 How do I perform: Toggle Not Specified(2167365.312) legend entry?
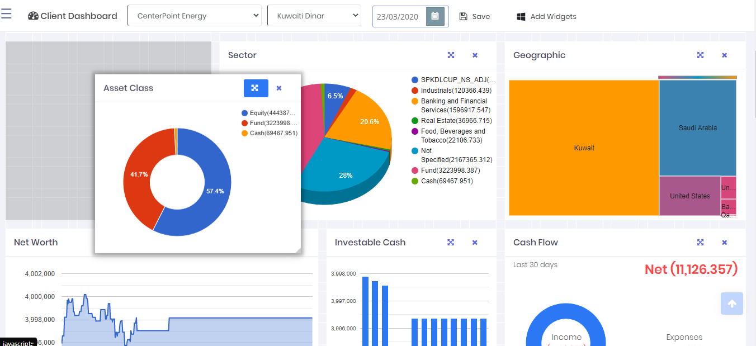[x=452, y=155]
